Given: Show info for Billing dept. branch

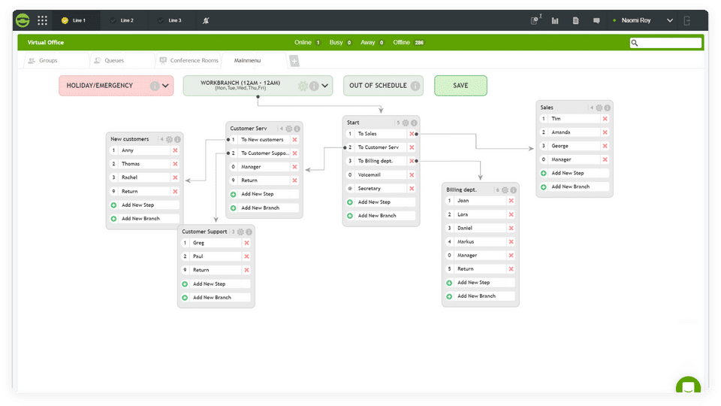Looking at the screenshot, I should (x=513, y=190).
